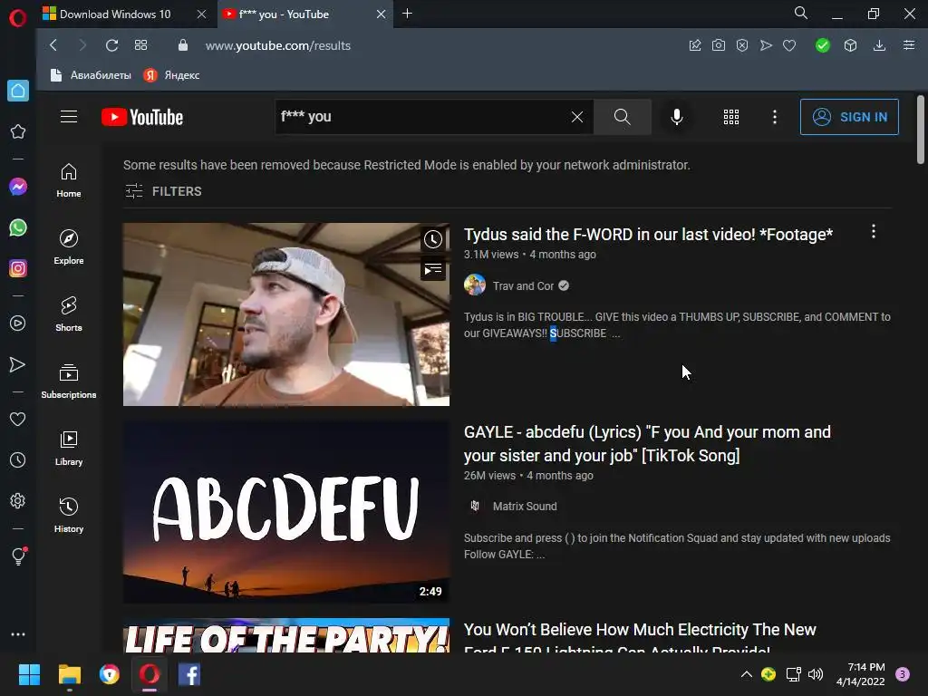Open Speed Dial start page grid
This screenshot has height=696, width=928.
pyautogui.click(x=140, y=45)
